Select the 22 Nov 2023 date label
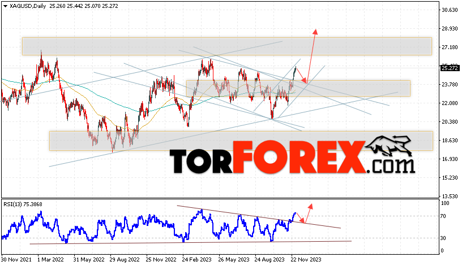The height and width of the screenshot is (266, 462). [x=306, y=260]
